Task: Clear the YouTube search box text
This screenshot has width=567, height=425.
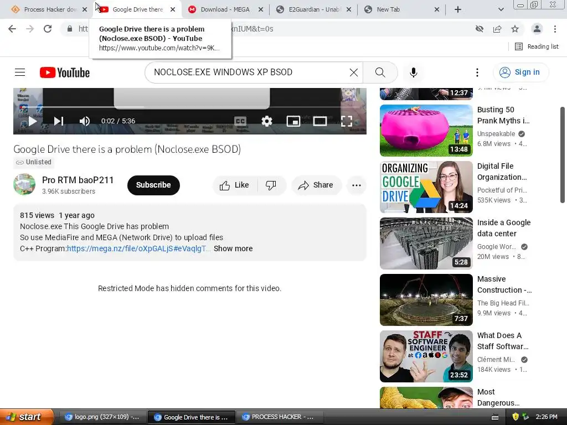Action: 354,72
